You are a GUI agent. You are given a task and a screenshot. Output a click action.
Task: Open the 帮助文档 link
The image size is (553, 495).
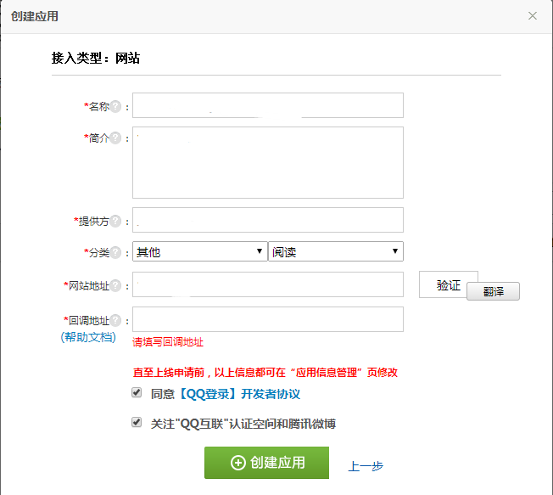(88, 337)
